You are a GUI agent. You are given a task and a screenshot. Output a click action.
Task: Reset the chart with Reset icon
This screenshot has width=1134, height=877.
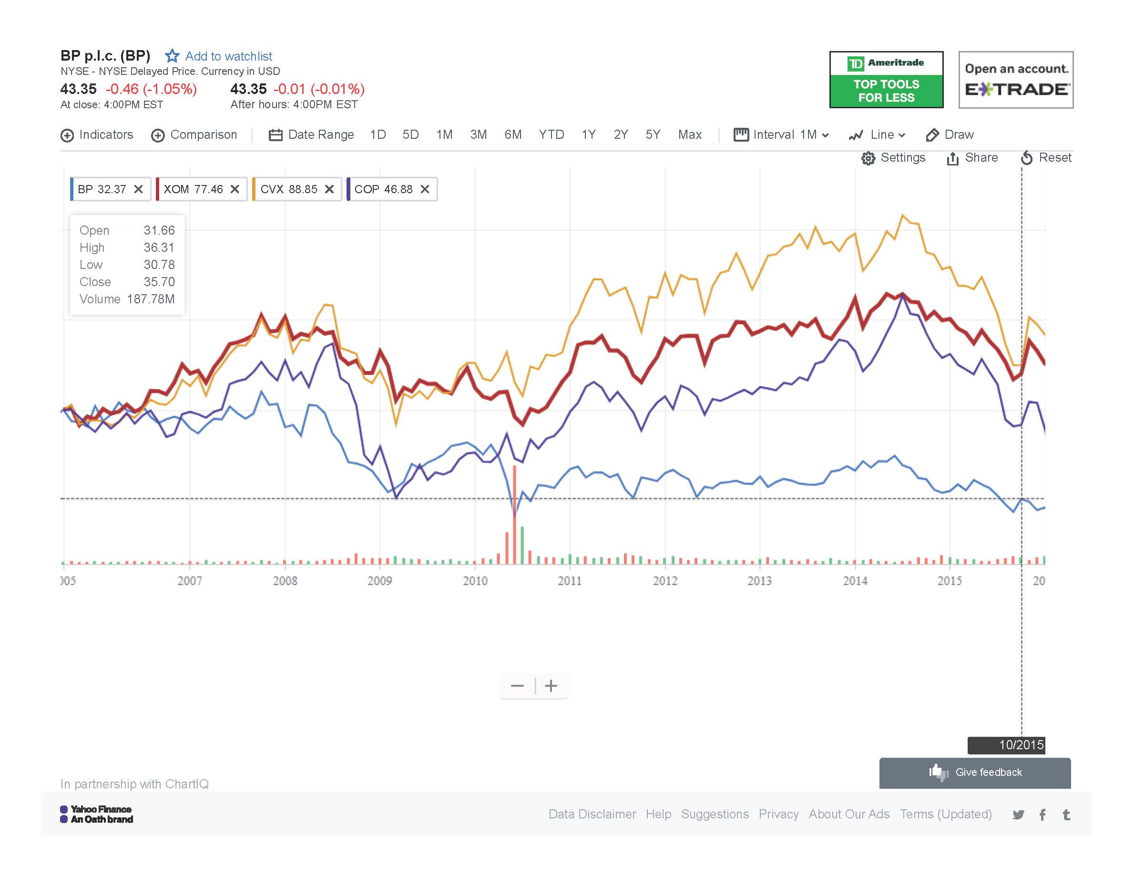click(x=1027, y=158)
